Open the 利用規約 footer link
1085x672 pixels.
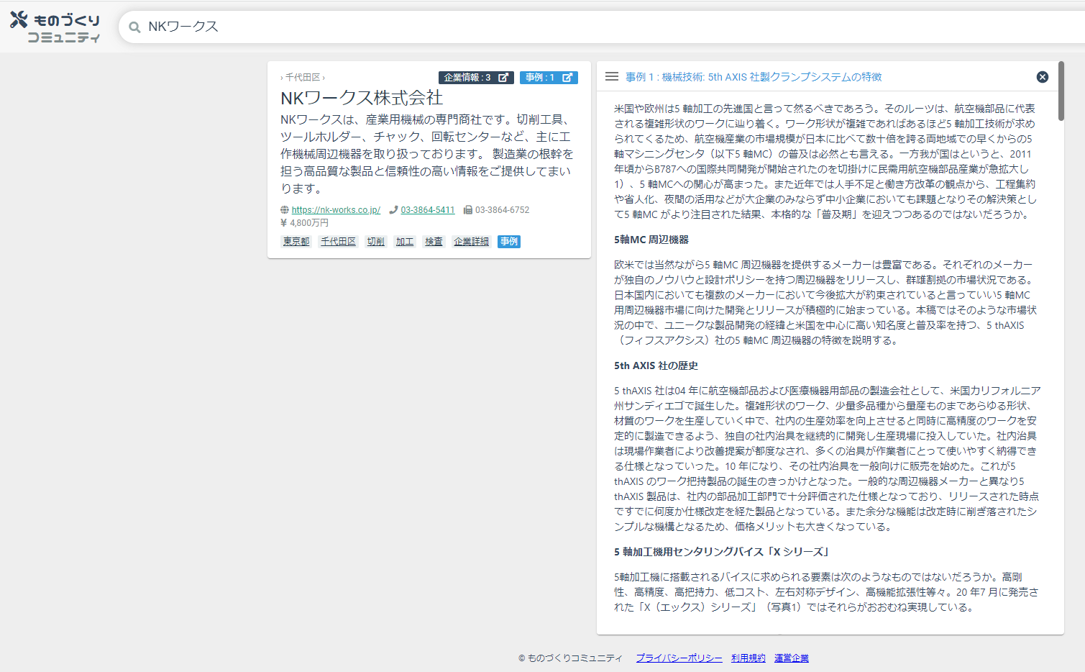(x=748, y=658)
